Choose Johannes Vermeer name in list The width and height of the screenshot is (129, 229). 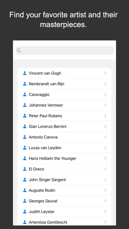click(46, 105)
